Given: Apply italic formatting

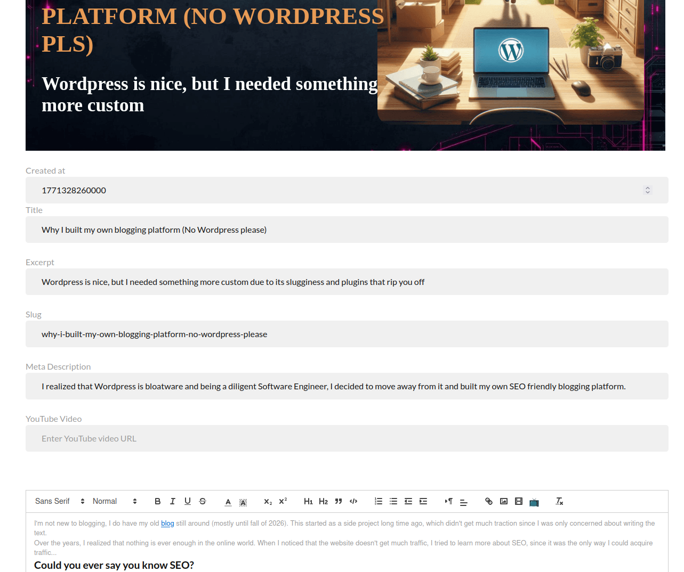Looking at the screenshot, I should (172, 501).
